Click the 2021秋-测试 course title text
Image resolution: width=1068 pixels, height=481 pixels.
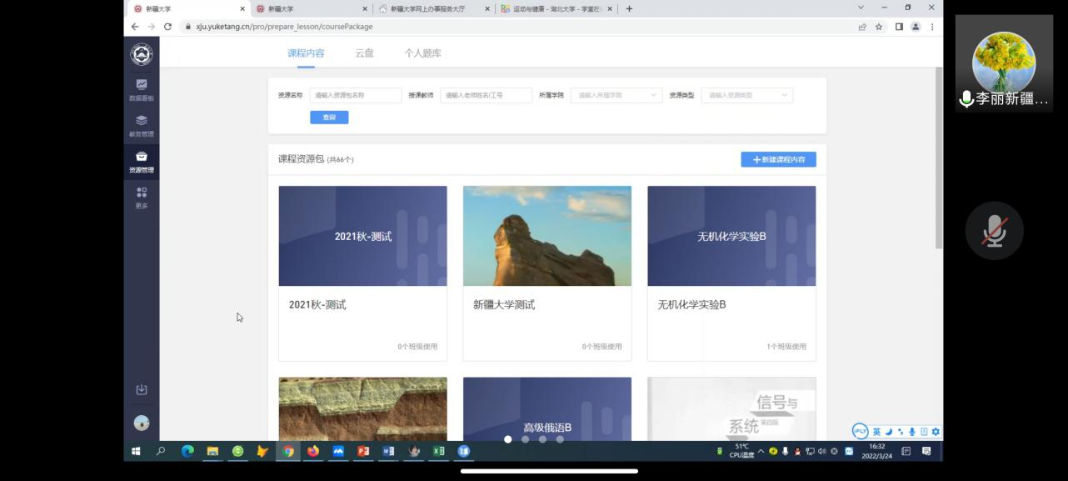[x=317, y=305]
